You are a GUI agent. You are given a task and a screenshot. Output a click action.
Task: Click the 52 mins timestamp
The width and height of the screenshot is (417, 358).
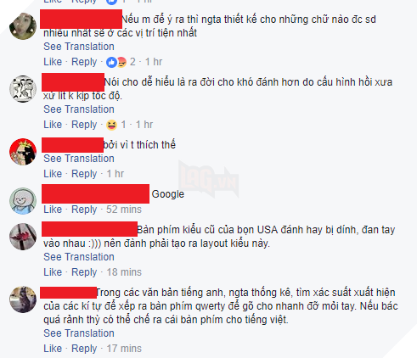(124, 210)
